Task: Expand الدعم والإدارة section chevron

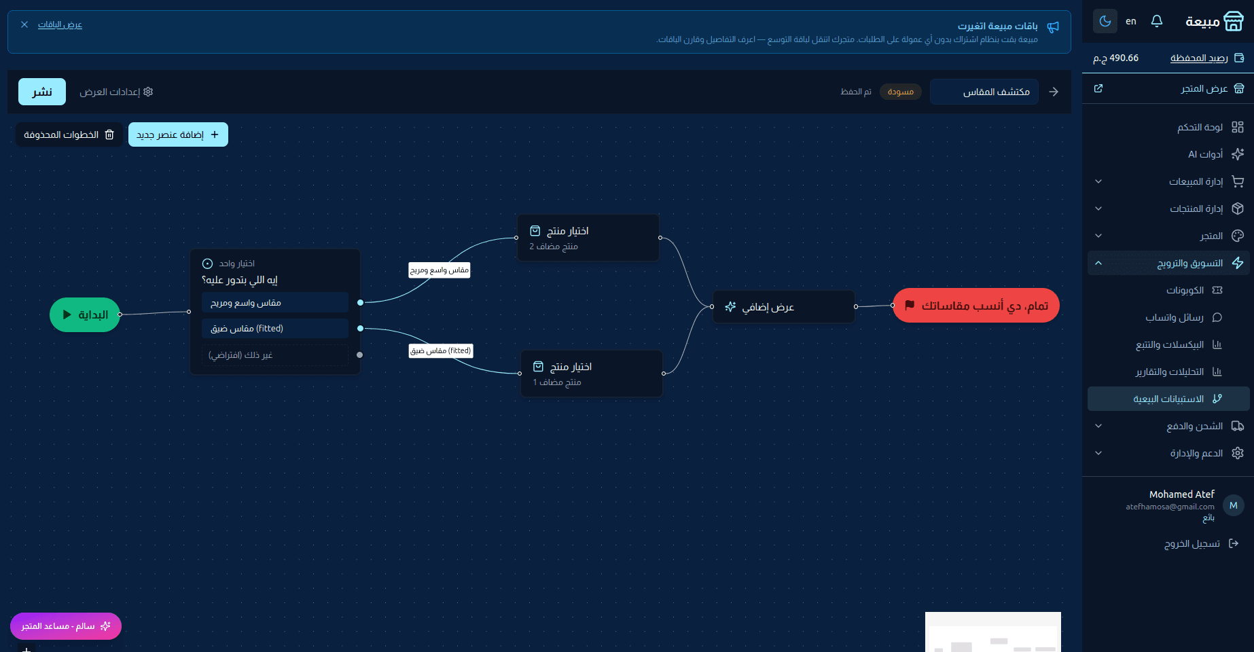Action: 1098,453
